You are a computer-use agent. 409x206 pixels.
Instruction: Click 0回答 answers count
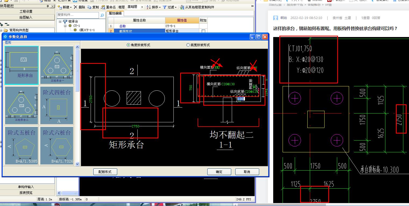(376, 18)
